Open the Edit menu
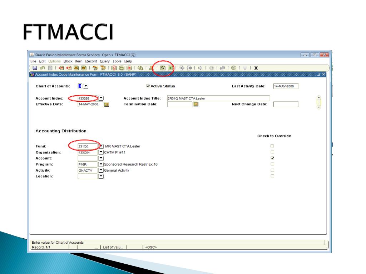This screenshot has height=274, width=366. coord(42,61)
